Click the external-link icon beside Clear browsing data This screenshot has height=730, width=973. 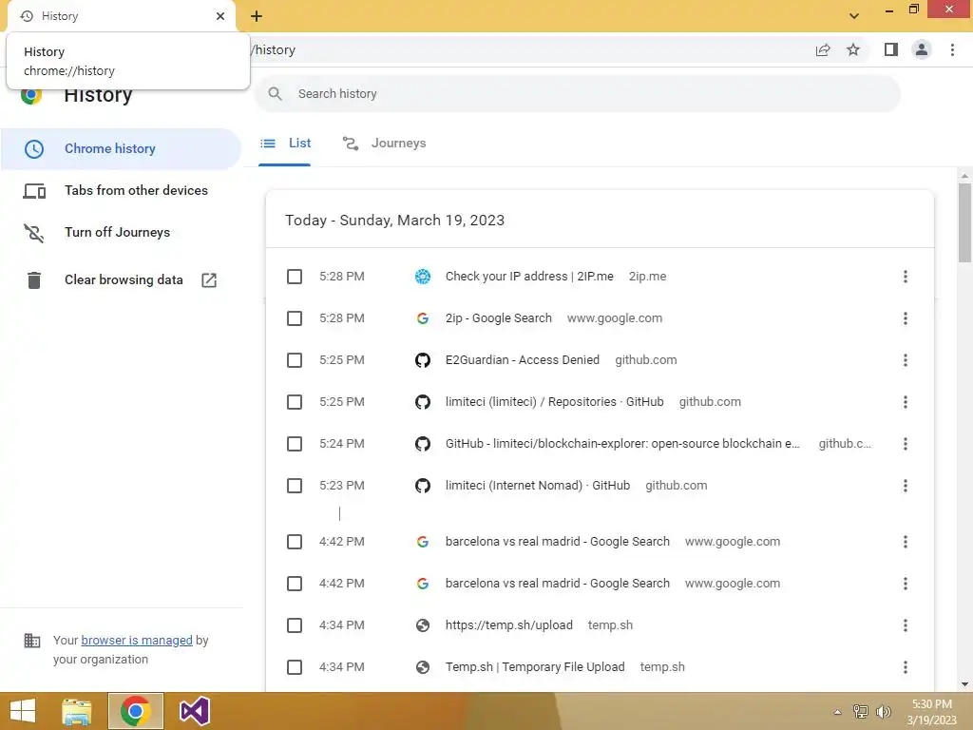209,280
